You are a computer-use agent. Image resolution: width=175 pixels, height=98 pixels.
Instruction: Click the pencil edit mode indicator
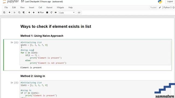click(x=160, y=7)
